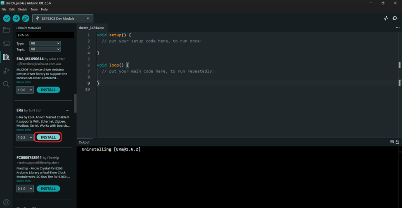Toggle the Library Manager sidebar icon
Viewport: 402px width, 208px height.
click(6, 57)
